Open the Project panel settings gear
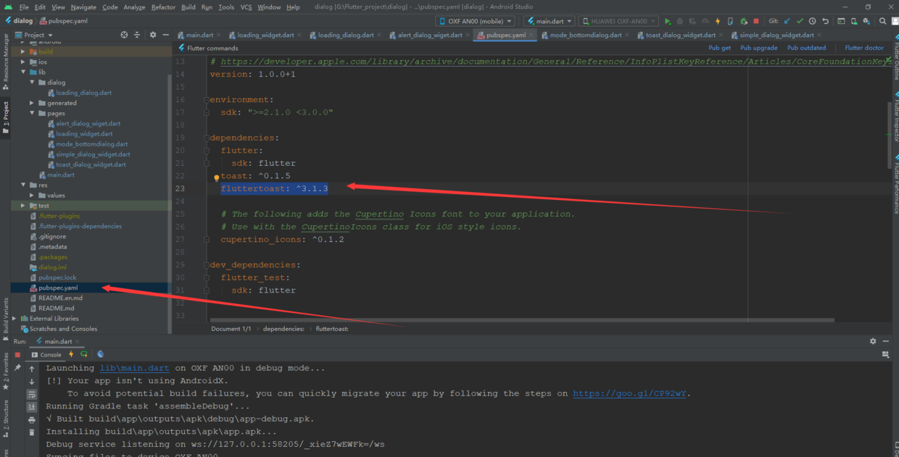Image resolution: width=899 pixels, height=457 pixels. click(152, 35)
